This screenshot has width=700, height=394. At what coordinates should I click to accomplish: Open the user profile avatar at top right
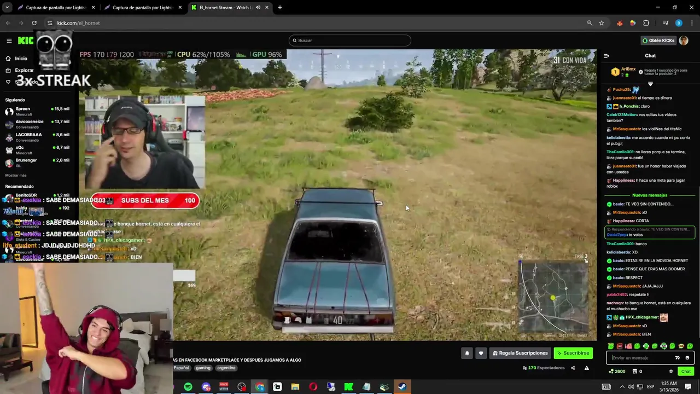tap(684, 40)
